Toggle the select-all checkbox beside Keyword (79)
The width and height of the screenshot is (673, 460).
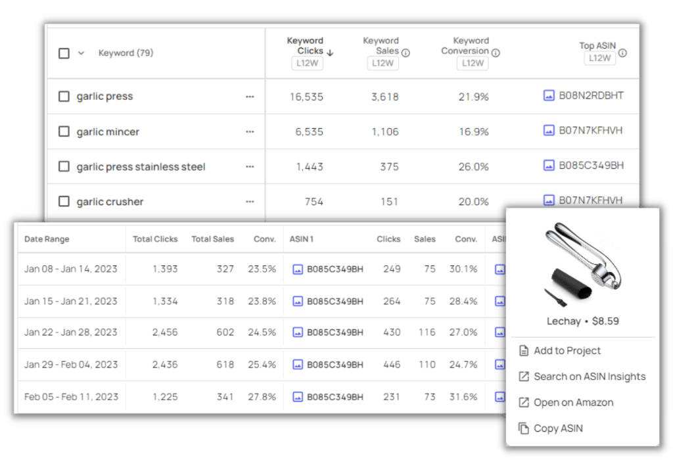point(64,53)
